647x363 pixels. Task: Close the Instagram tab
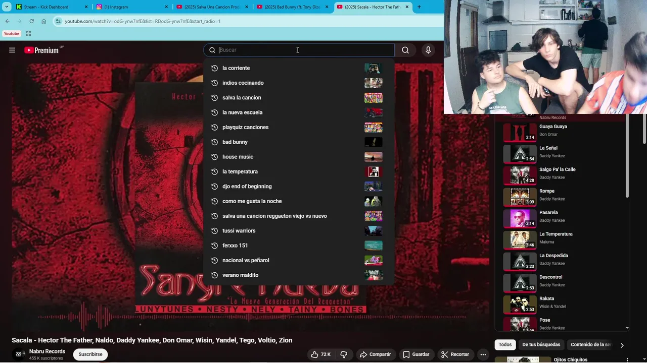coord(166,7)
